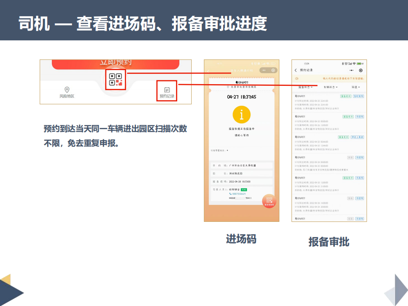Click the orange info icon on the 进场码 screen

point(242,114)
